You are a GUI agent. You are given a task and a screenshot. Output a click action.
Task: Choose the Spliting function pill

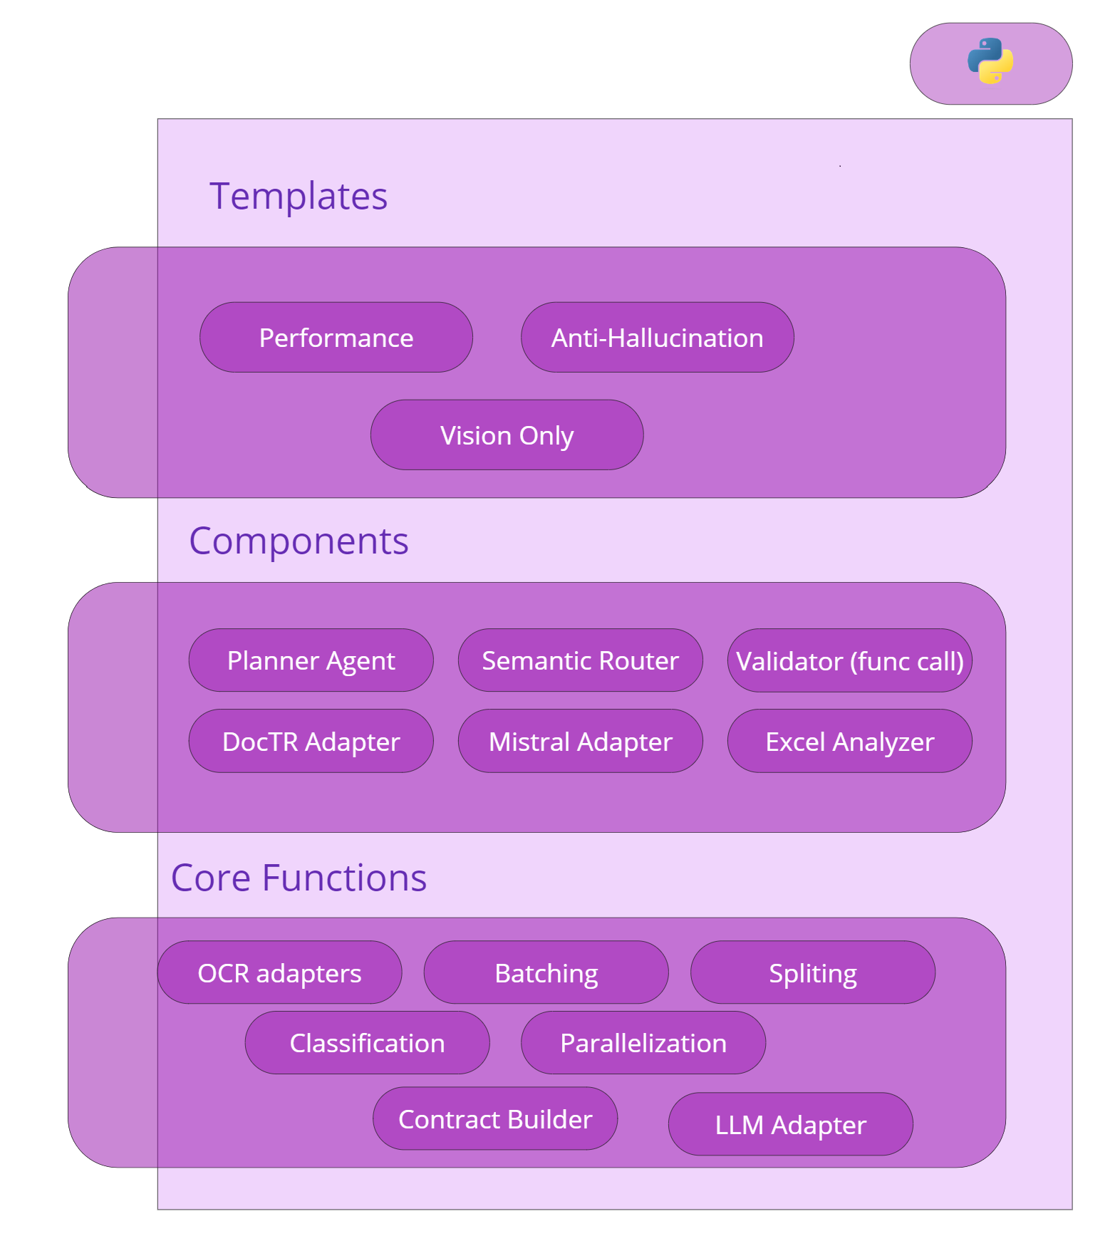[x=813, y=972]
